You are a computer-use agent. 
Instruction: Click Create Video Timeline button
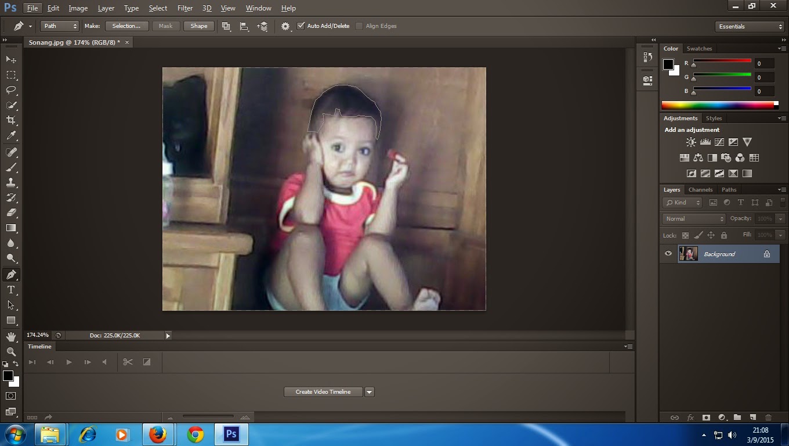323,392
